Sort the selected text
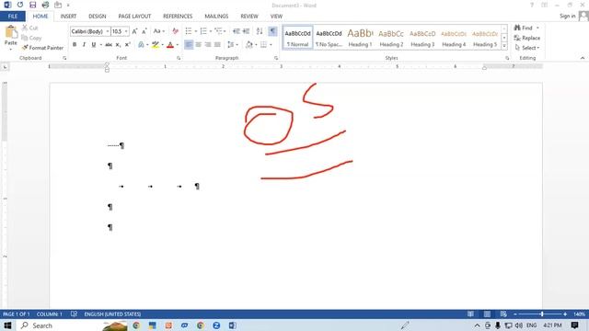 260,31
